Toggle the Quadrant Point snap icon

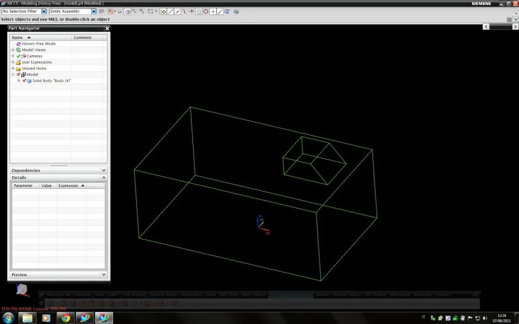(206, 11)
